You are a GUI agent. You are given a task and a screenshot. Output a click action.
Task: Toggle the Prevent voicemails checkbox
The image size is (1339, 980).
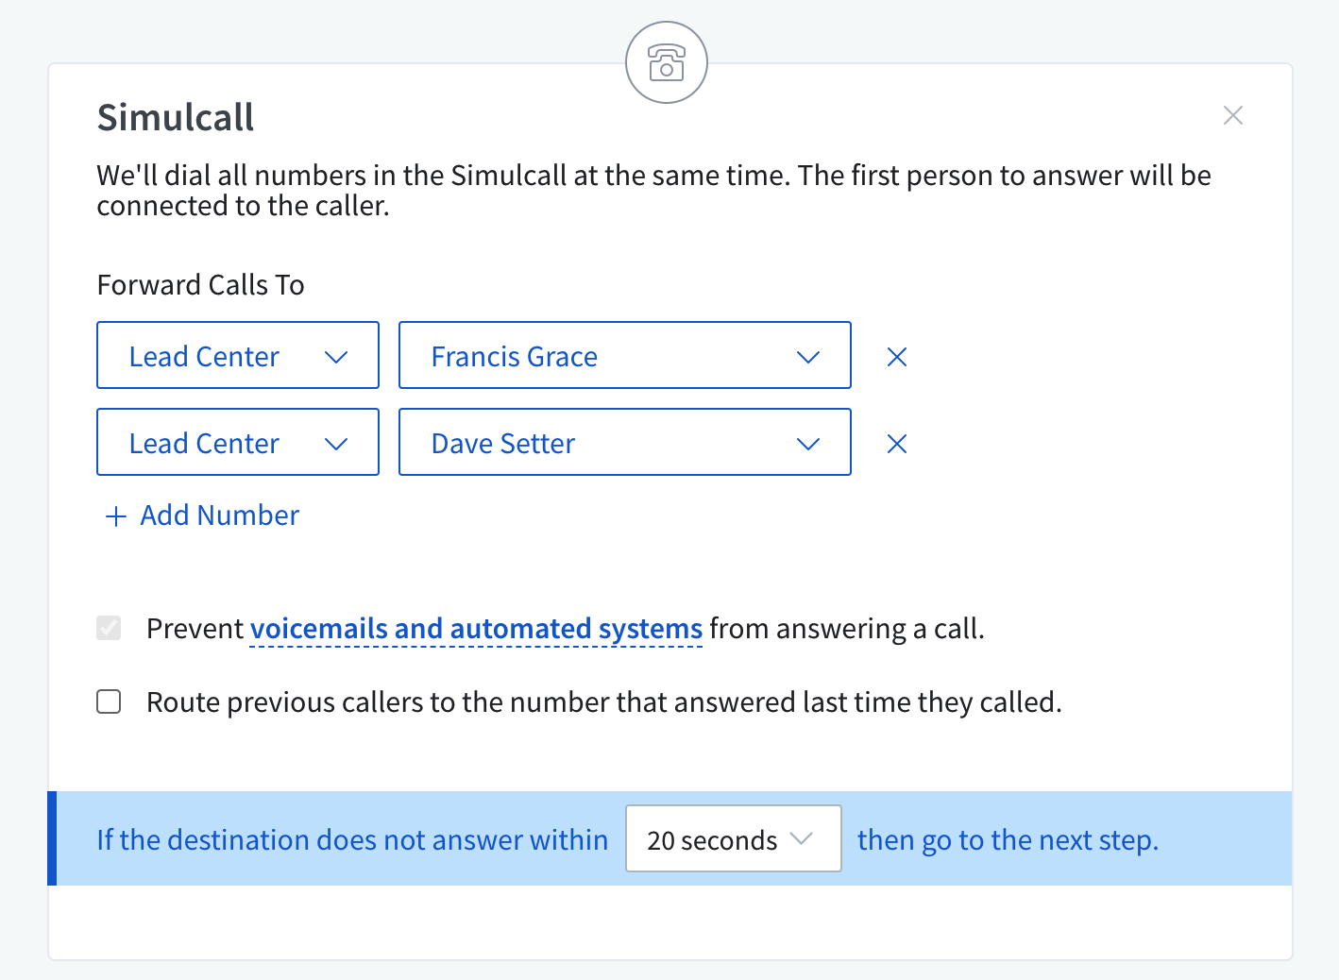tap(109, 628)
